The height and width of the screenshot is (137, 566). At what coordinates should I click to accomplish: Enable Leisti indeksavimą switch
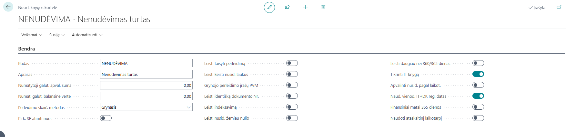pyautogui.click(x=292, y=107)
